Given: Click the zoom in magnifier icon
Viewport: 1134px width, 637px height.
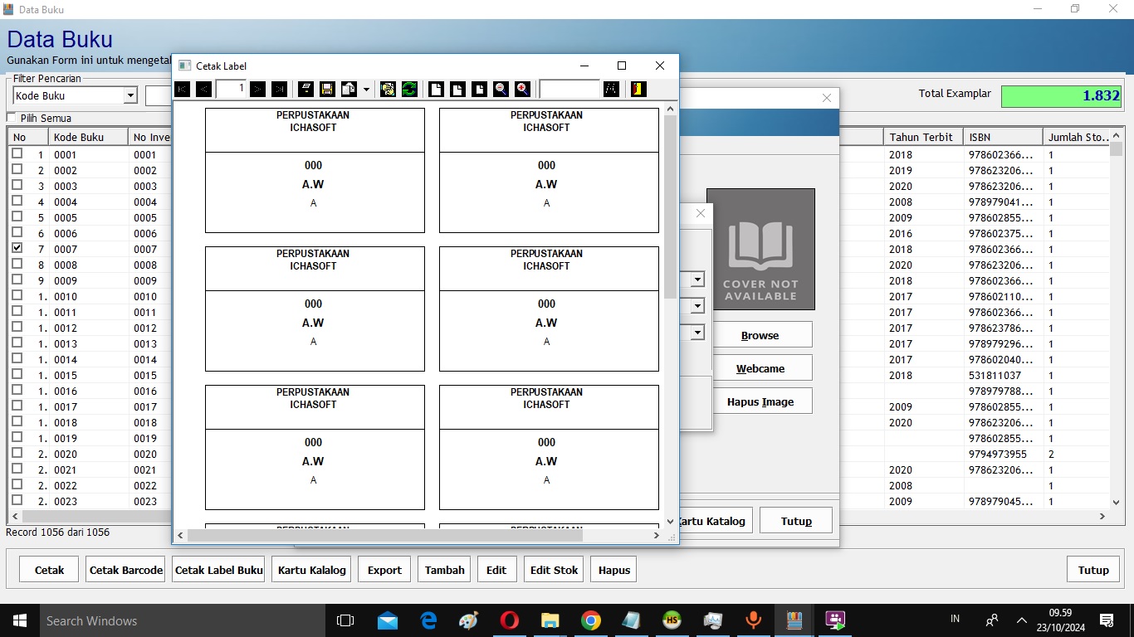Looking at the screenshot, I should pyautogui.click(x=522, y=89).
